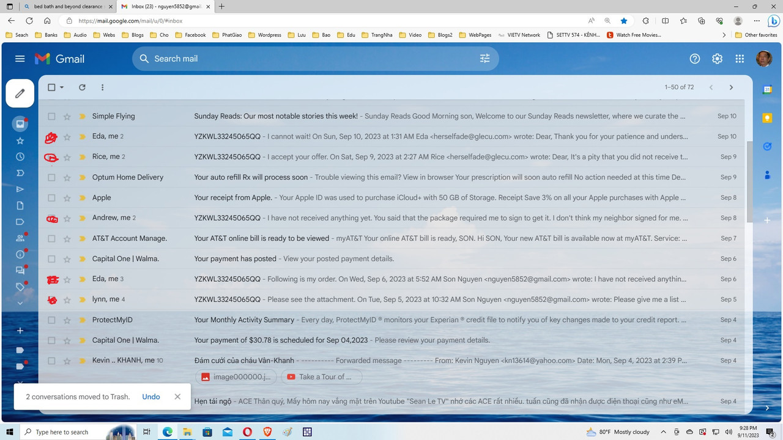The width and height of the screenshot is (783, 440).
Task: Refresh the inbox
Action: (x=82, y=87)
